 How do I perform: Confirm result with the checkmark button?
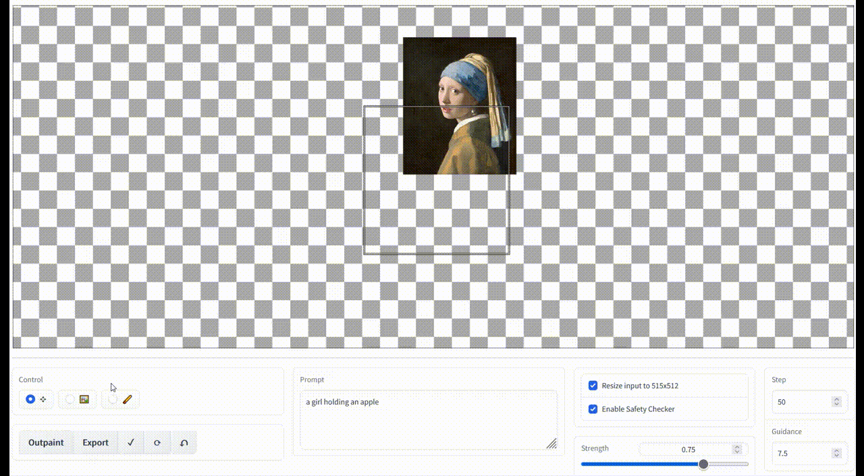click(x=131, y=443)
